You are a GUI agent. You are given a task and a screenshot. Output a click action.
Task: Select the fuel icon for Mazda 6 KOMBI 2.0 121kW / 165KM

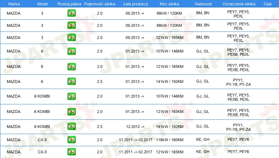click(71, 112)
